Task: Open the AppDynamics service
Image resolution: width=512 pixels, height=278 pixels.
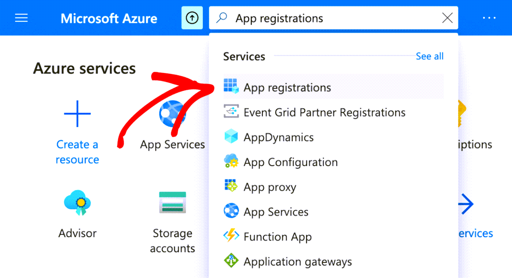Action: 279,137
